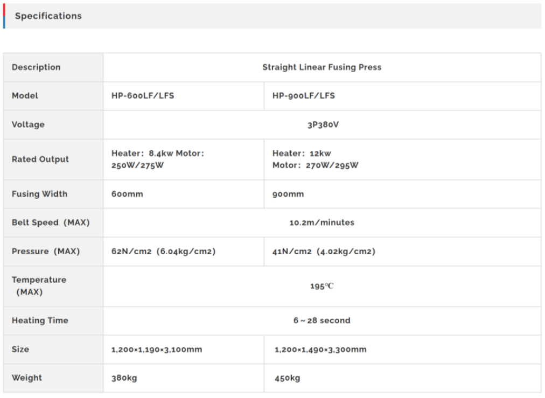Select the Heater 12kw output cell
Screen dimensions: 545x398
[315, 159]
